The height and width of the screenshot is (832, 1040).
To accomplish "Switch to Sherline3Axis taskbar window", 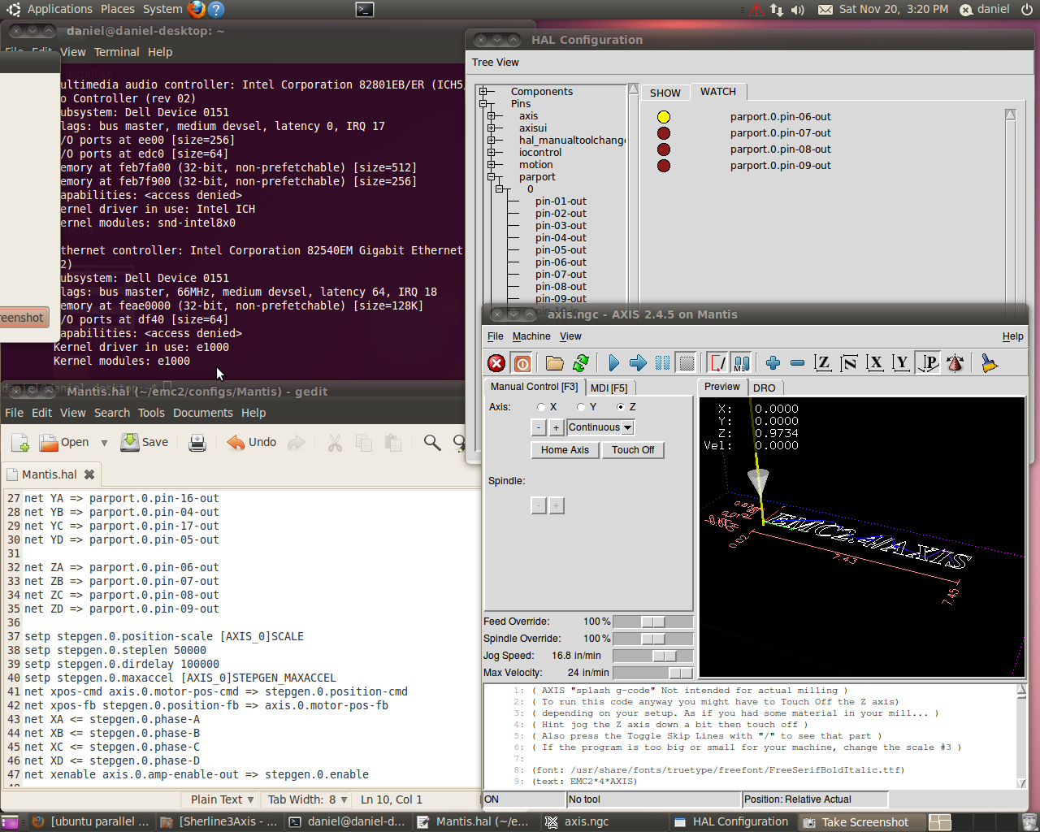I will 219,822.
